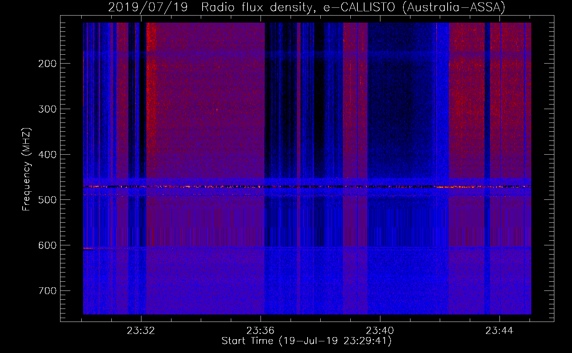This screenshot has width=572, height=353.
Task: Click the 23:40 time tick label
Action: tap(380, 331)
